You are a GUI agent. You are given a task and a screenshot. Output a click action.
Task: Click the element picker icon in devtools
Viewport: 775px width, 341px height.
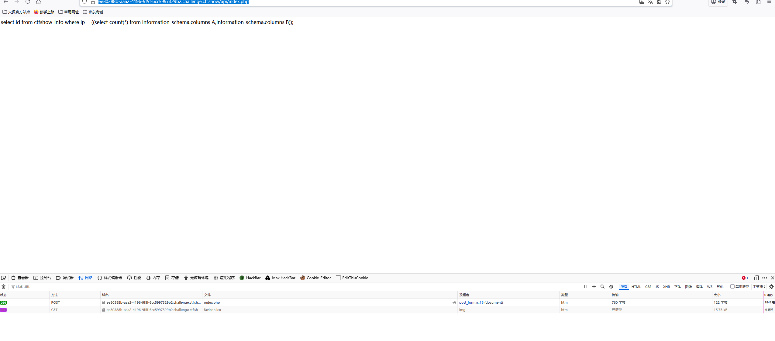(3, 278)
